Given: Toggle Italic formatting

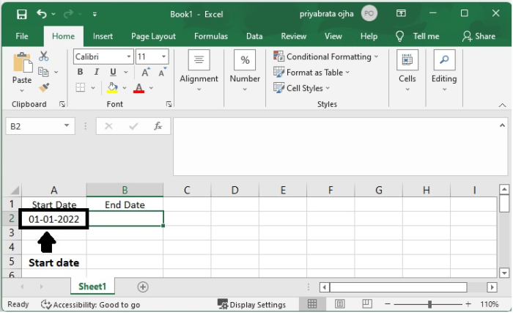Looking at the screenshot, I should [97, 72].
